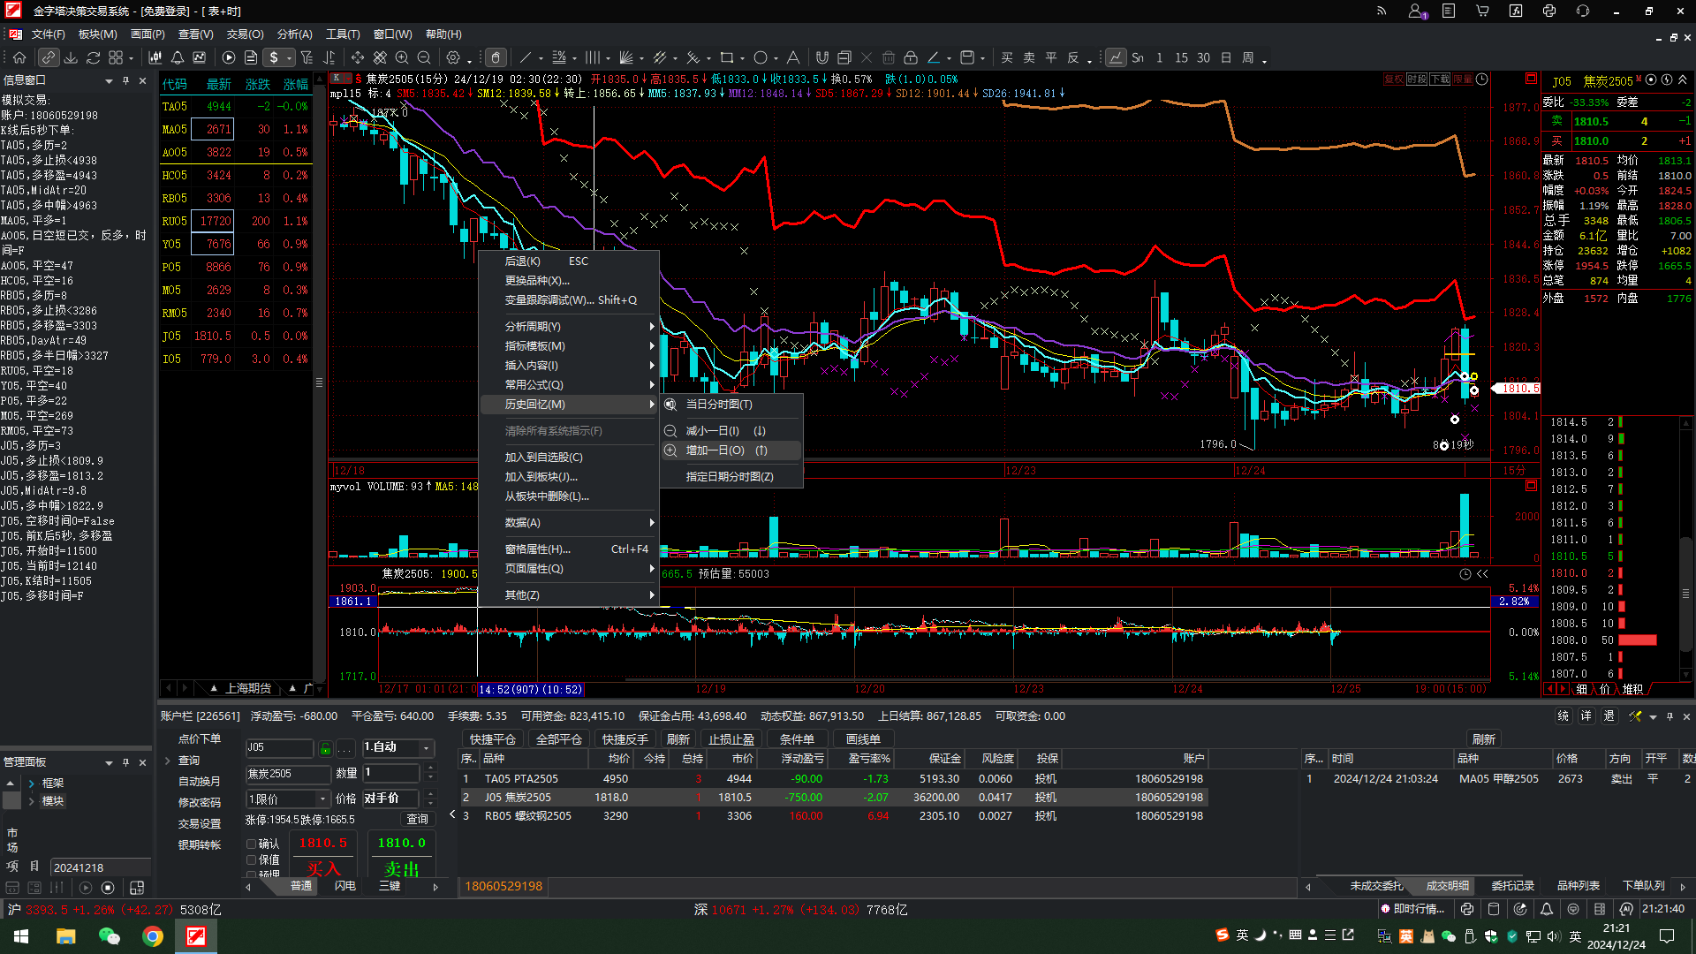Click the 全部平仓 button
This screenshot has height=954, width=1696.
tap(558, 739)
